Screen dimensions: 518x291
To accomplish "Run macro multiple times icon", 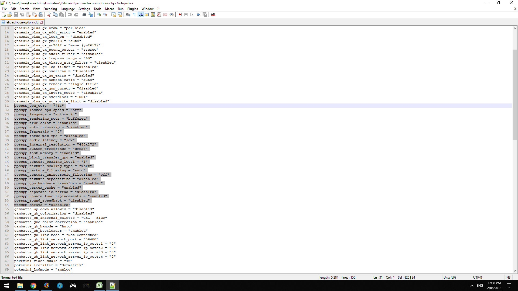I will pos(199,15).
